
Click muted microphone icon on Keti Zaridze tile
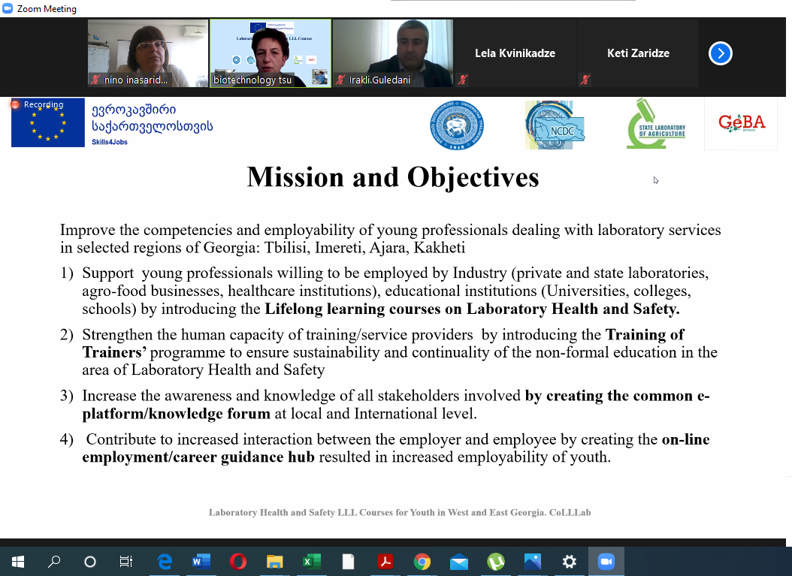(x=585, y=80)
